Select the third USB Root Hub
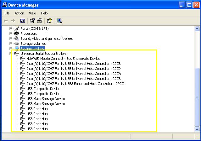Viewport: 201px width, 141px height. pyautogui.click(x=37, y=119)
